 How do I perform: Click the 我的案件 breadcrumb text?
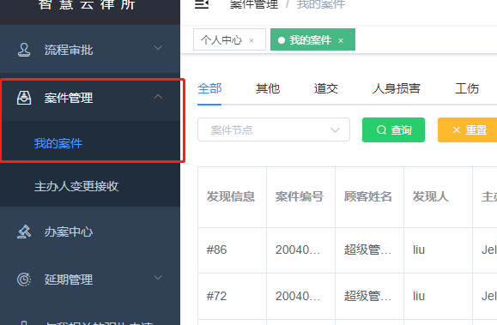pyautogui.click(x=321, y=4)
